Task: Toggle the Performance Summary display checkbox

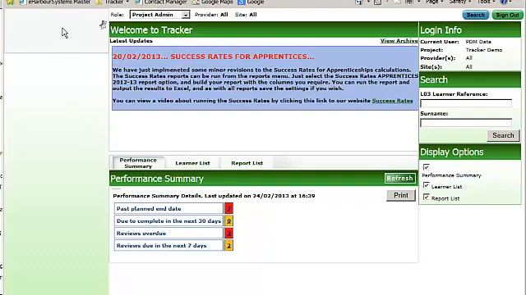Action: pyautogui.click(x=427, y=167)
